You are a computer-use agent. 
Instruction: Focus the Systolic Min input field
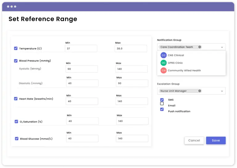tap(81, 69)
